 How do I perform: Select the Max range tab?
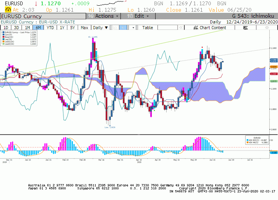click(84, 28)
